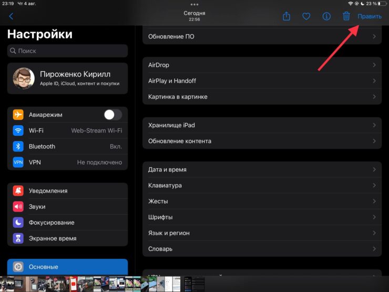
Task: Click the orange Авиарежим airplane icon
Action: (18, 115)
